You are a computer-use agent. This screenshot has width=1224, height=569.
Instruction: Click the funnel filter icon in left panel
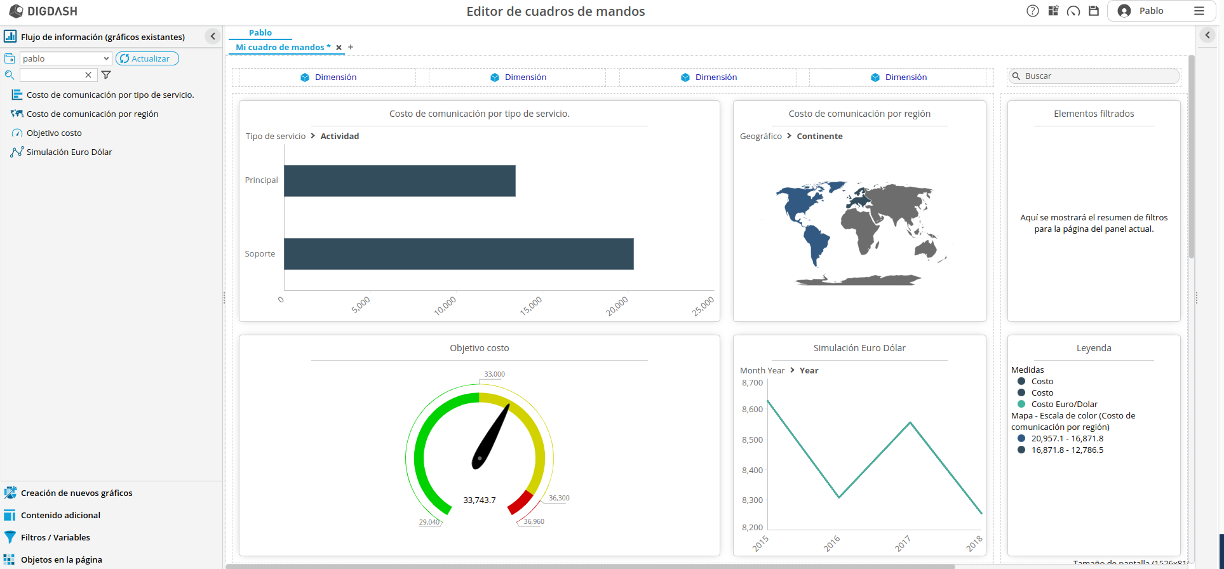[x=106, y=75]
